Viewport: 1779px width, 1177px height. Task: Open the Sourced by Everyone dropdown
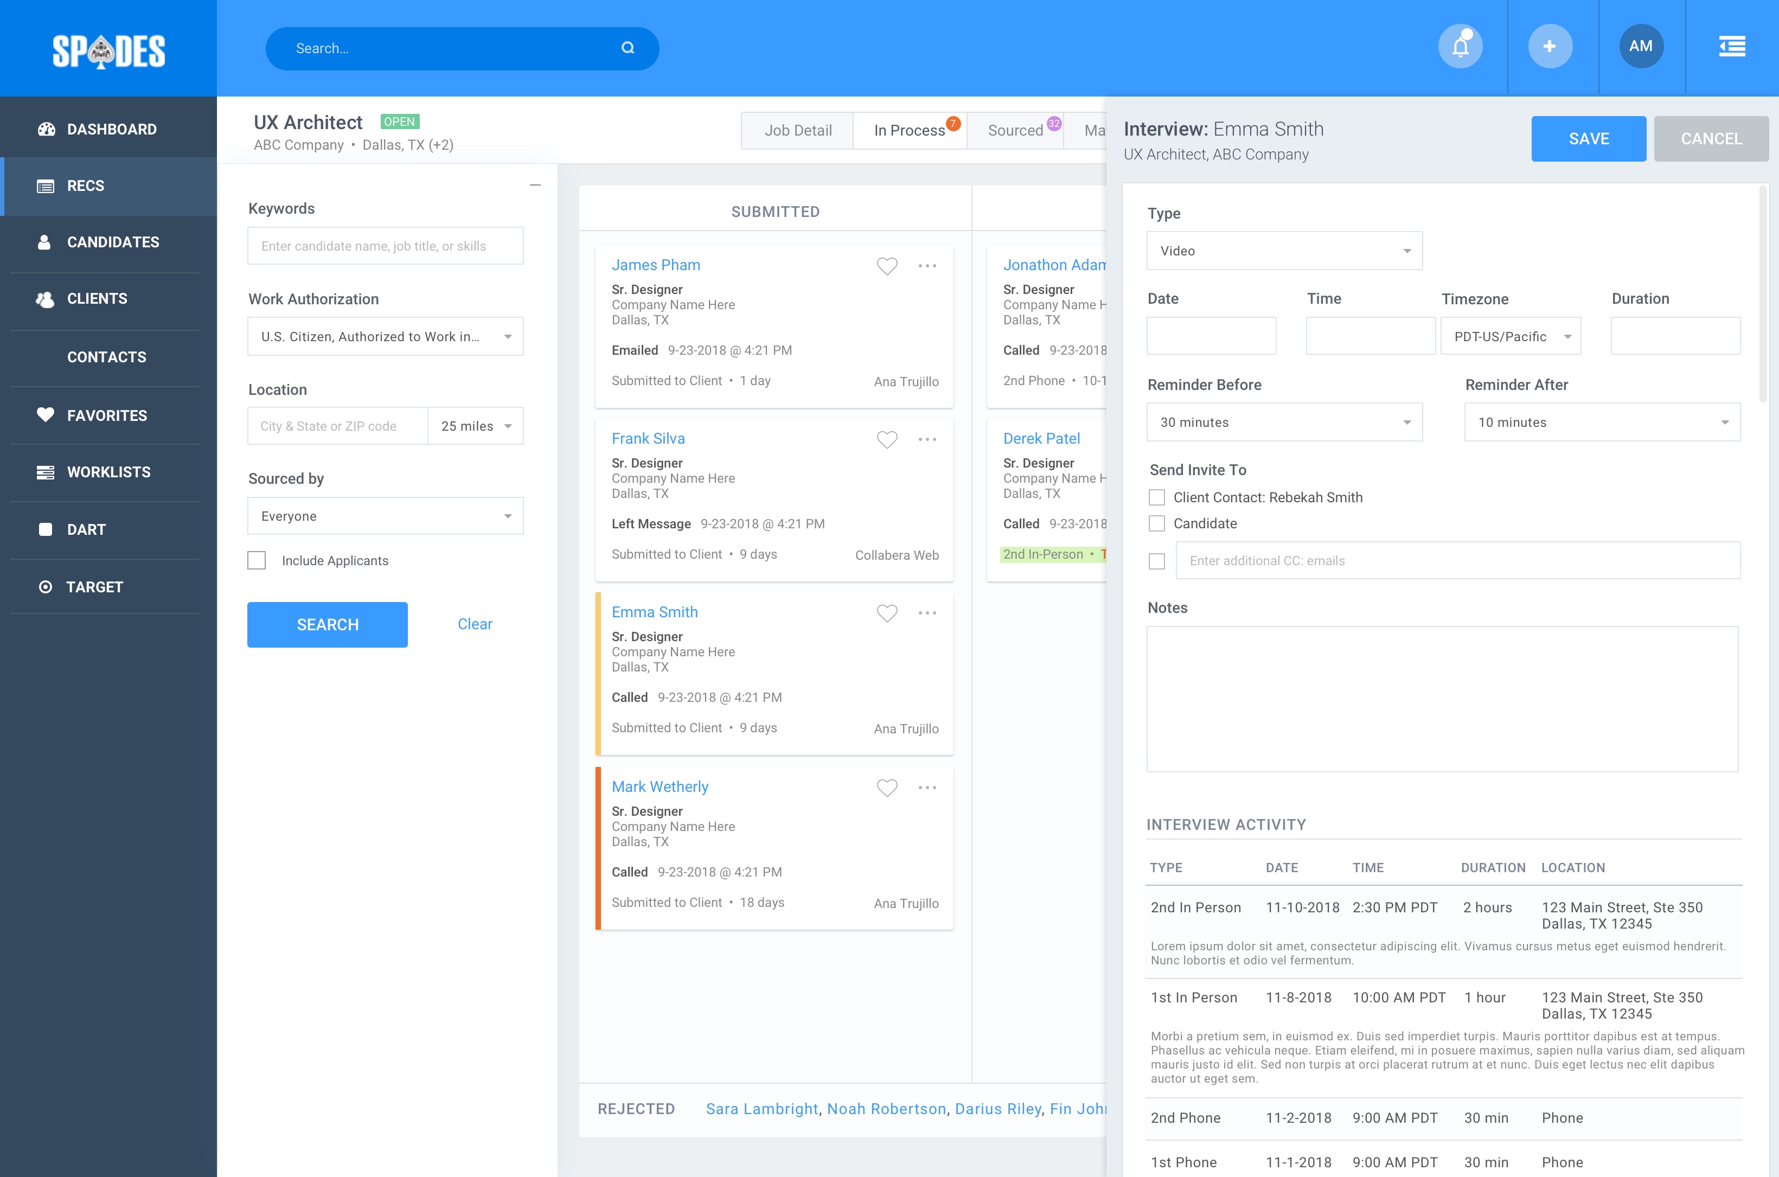(385, 516)
